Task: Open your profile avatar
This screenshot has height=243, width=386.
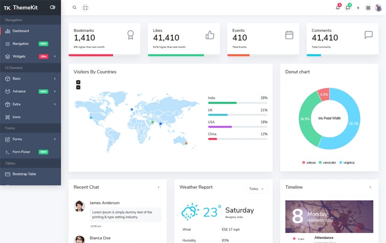Action: [x=379, y=7]
